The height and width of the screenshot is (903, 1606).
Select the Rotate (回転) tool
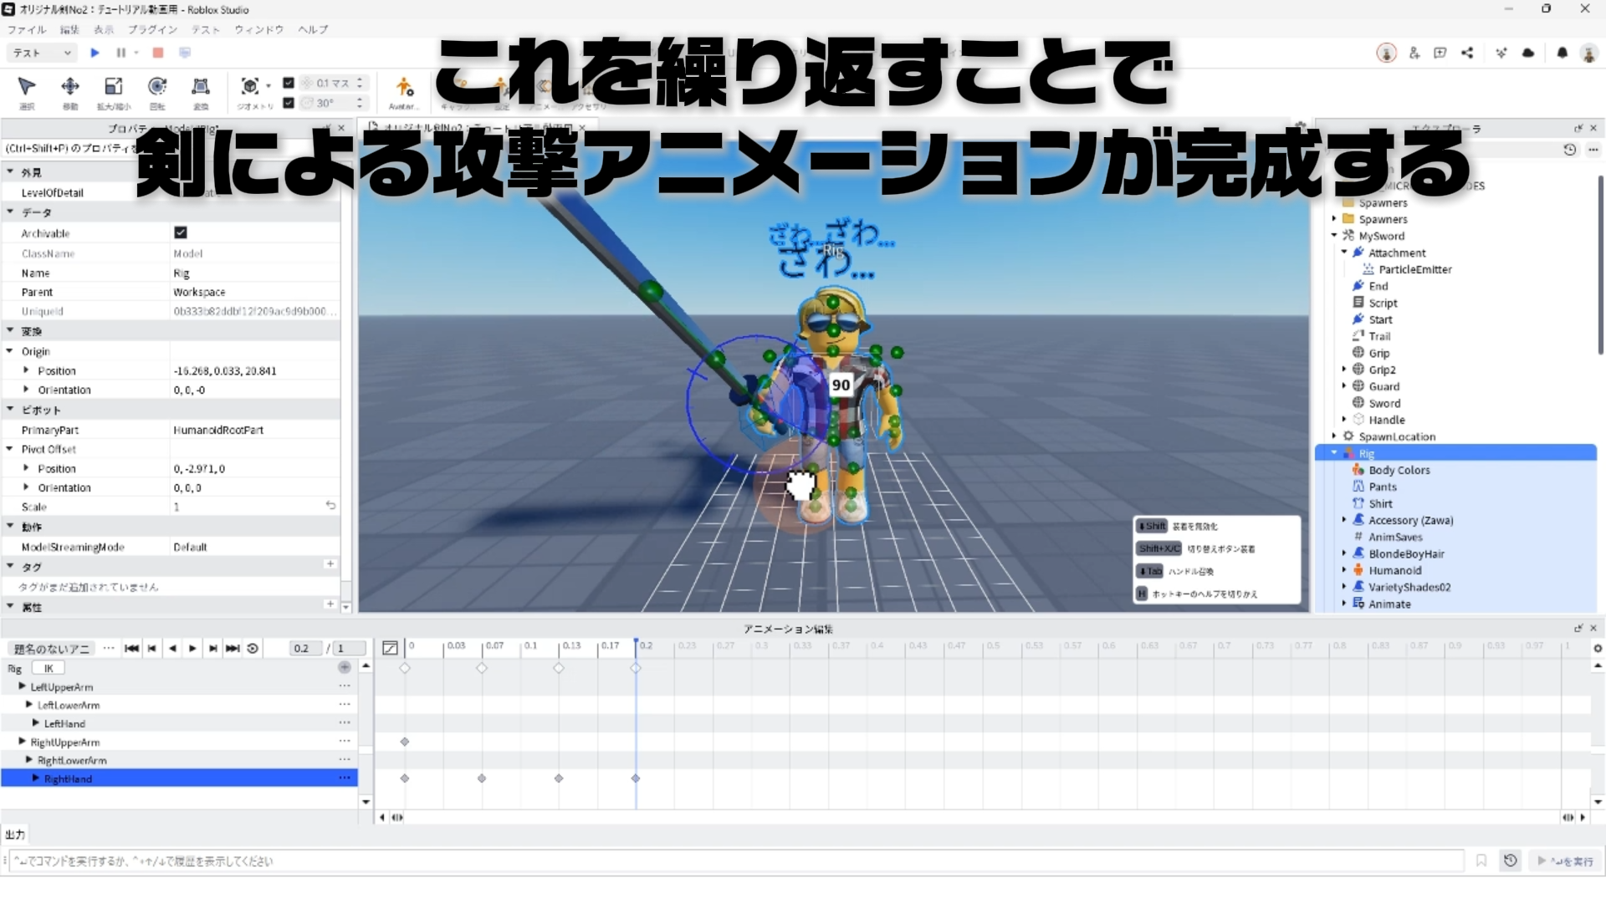click(157, 87)
